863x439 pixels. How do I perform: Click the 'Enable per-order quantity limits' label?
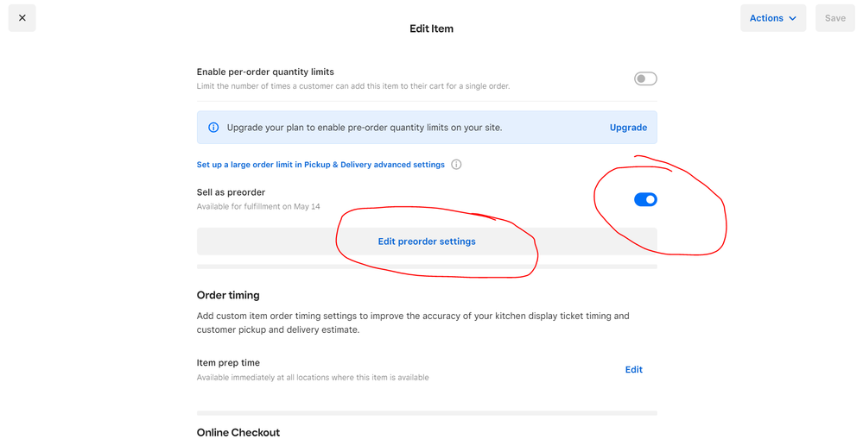pos(265,72)
